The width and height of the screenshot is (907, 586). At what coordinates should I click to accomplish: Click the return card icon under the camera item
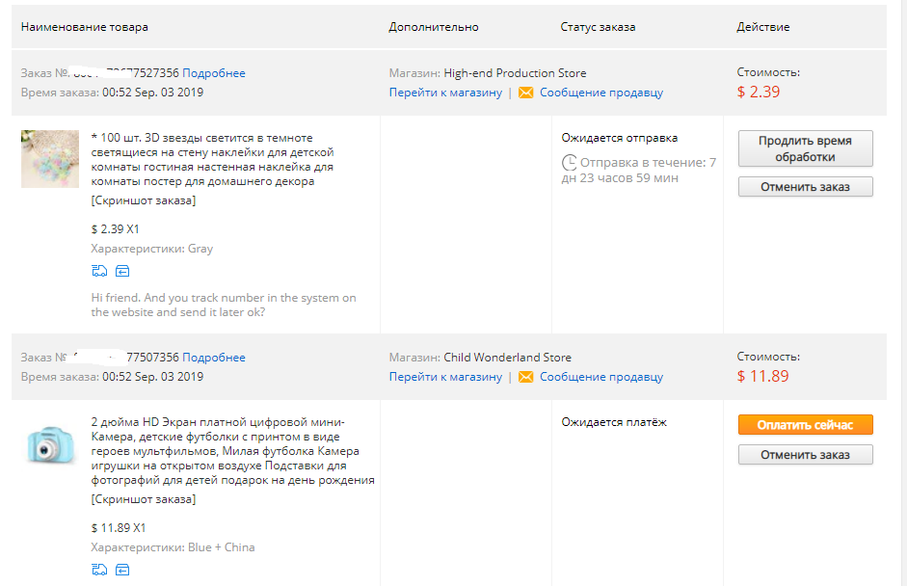122,570
